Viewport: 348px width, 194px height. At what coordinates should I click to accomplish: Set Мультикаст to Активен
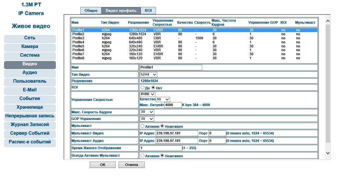[142, 126]
